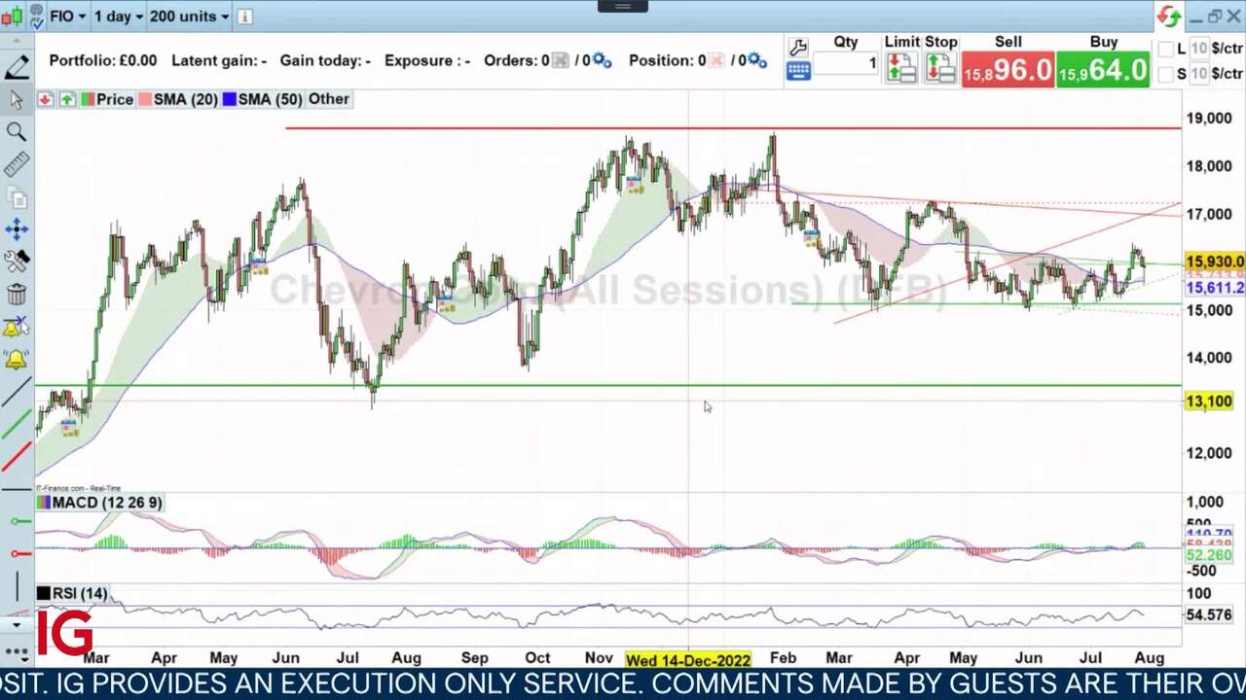1246x700 pixels.
Task: Select the move cross-arrows tool
Action: click(17, 229)
